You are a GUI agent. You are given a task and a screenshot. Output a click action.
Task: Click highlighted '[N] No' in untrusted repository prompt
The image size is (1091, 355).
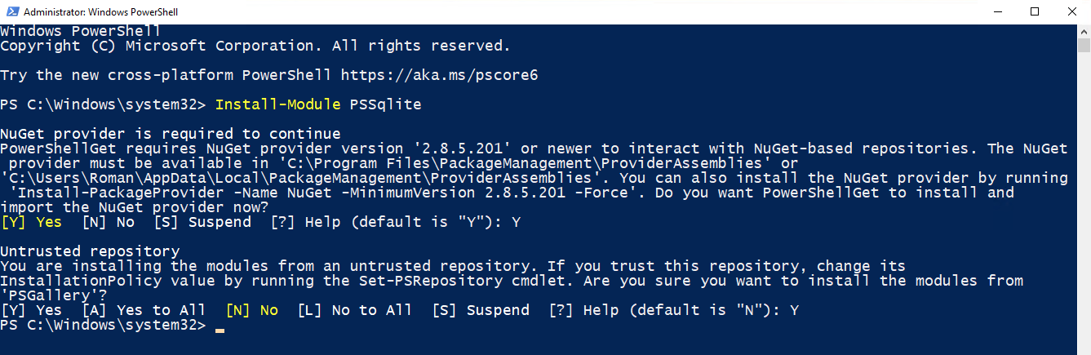[251, 310]
